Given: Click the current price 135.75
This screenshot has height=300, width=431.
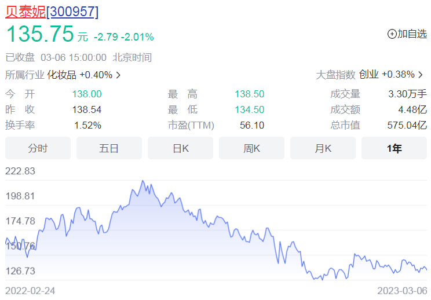Looking at the screenshot, I should coord(40,34).
